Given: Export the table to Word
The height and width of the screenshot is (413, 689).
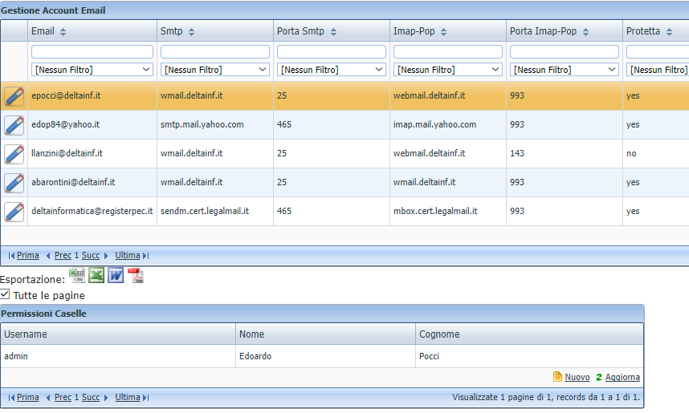Looking at the screenshot, I should tap(116, 276).
